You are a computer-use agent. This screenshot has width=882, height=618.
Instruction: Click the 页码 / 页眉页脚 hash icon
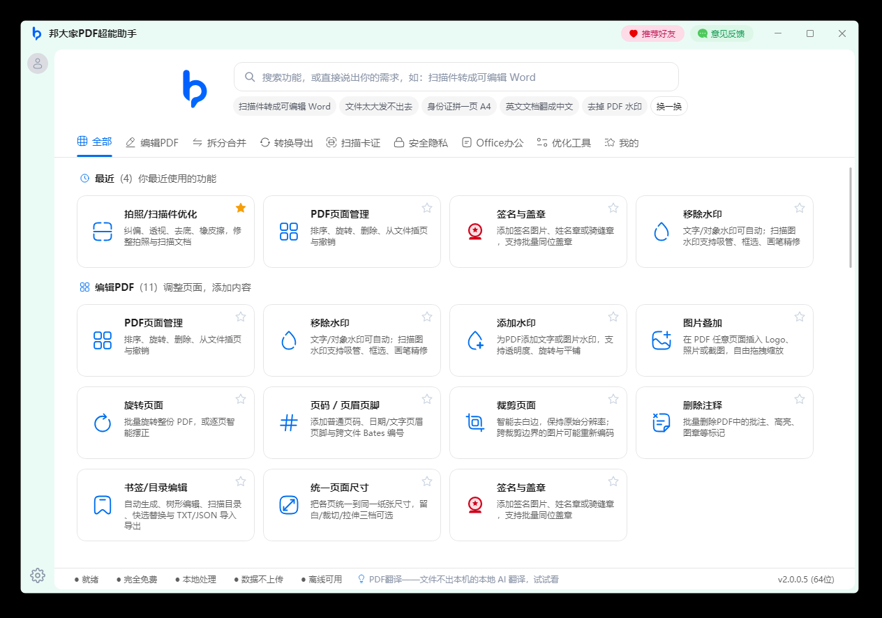coord(289,423)
